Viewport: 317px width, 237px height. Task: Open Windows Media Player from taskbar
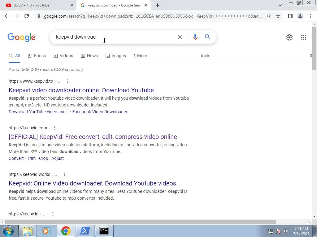coord(46,231)
